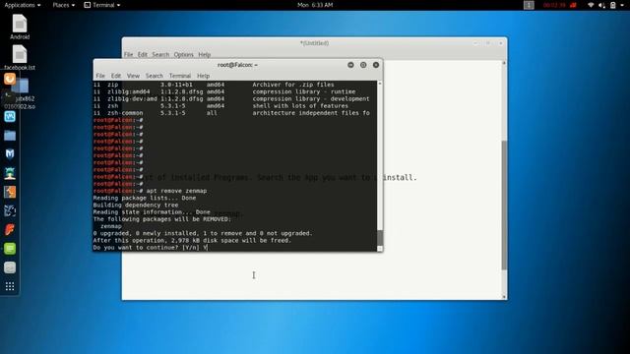Click the root@Falcon terminal title bar
Screen dimensions: 630x354
[x=237, y=65]
